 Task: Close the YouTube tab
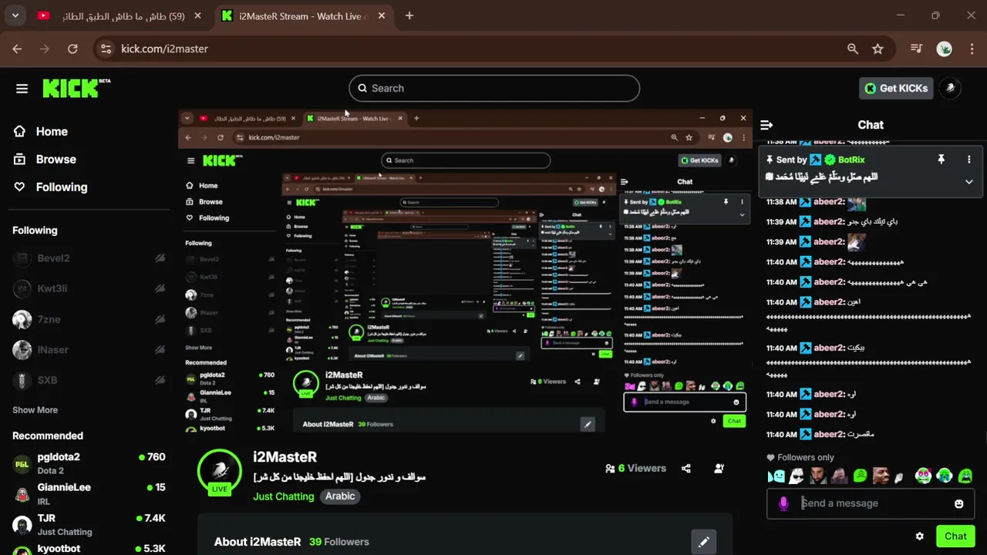198,15
